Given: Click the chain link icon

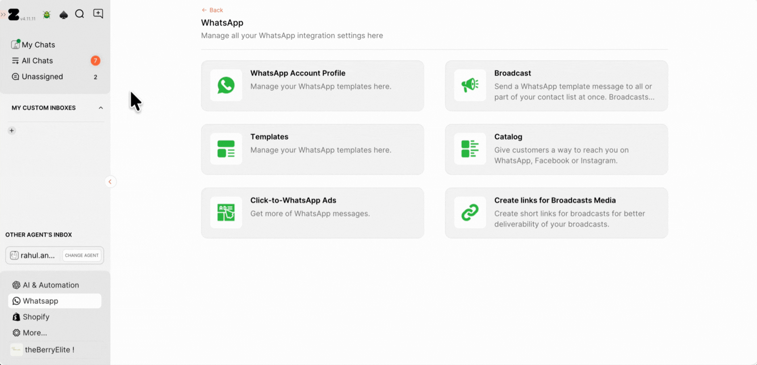Looking at the screenshot, I should (470, 213).
